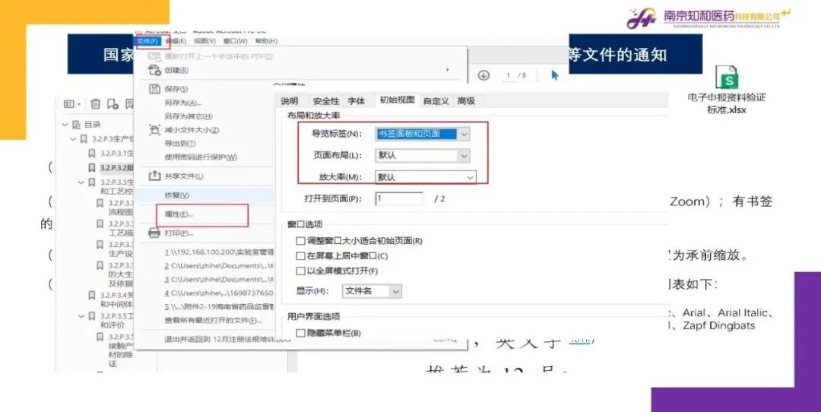Click the new bookmark icon
The height and width of the screenshot is (412, 821).
tap(113, 104)
